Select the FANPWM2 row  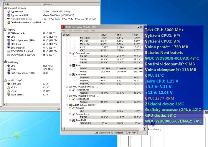click(111, 84)
